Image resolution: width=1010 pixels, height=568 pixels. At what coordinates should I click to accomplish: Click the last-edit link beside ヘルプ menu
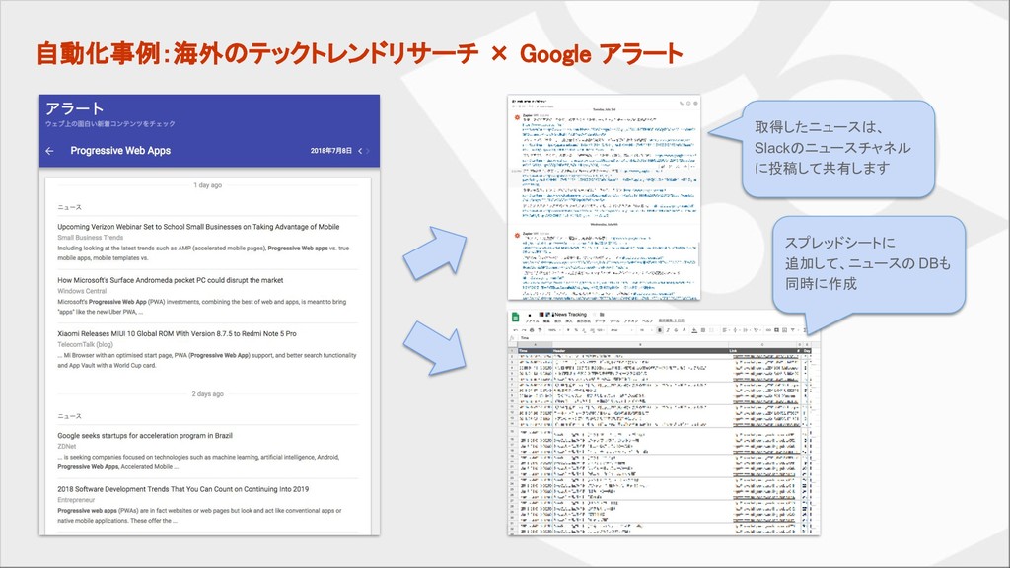(x=671, y=320)
